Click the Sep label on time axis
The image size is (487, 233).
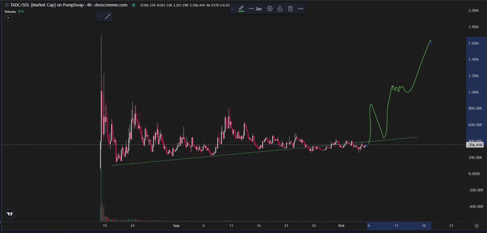coord(176,225)
